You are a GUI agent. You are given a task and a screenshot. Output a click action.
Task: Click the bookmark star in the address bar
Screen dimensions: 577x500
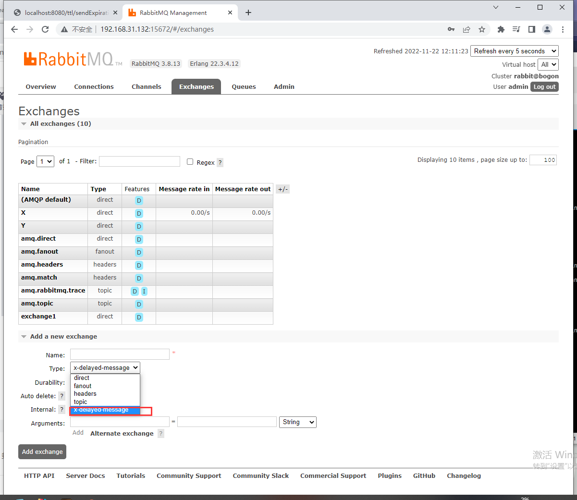tap(482, 29)
